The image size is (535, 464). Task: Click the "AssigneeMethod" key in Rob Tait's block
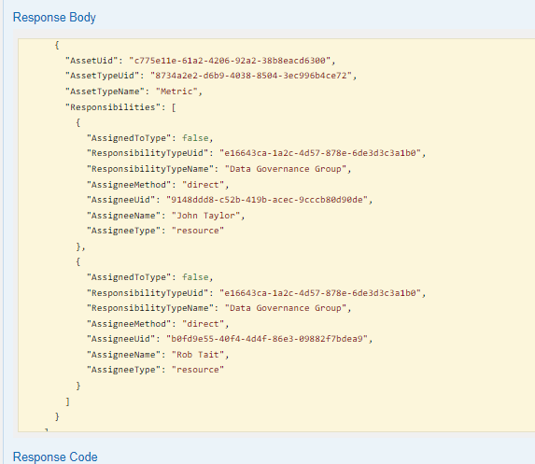pos(128,324)
